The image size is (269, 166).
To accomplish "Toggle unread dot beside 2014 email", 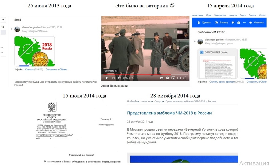I will (x=195, y=41).
